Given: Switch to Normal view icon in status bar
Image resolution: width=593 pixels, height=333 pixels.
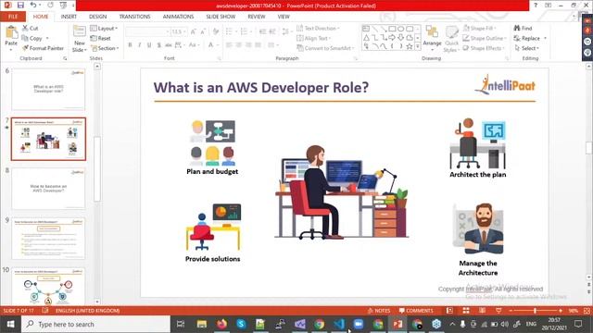Looking at the screenshot, I should [449, 311].
